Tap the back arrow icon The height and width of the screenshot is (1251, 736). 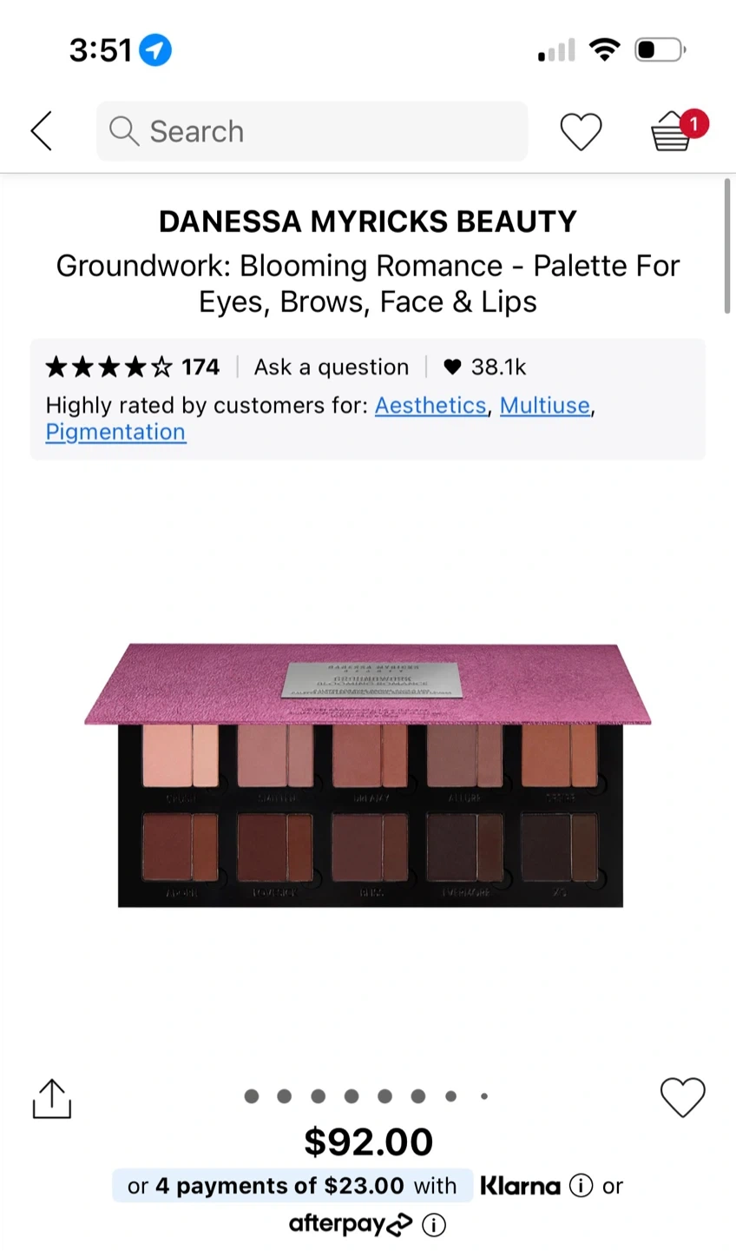(41, 131)
